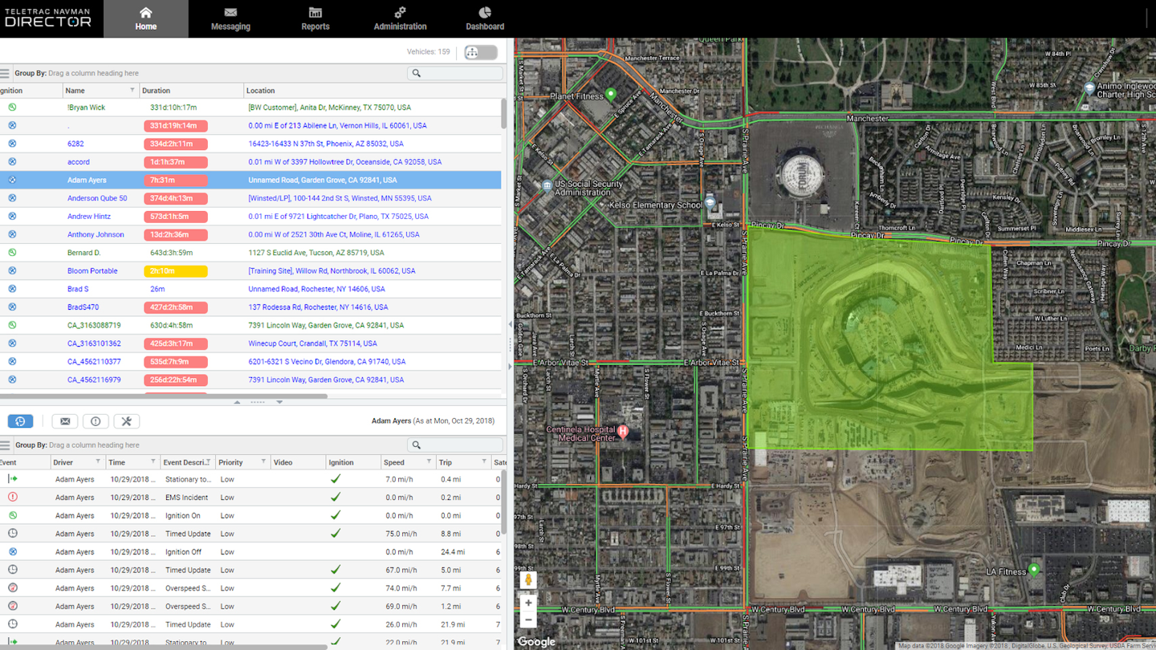Click the Planet Fitness map marker

pyautogui.click(x=611, y=95)
